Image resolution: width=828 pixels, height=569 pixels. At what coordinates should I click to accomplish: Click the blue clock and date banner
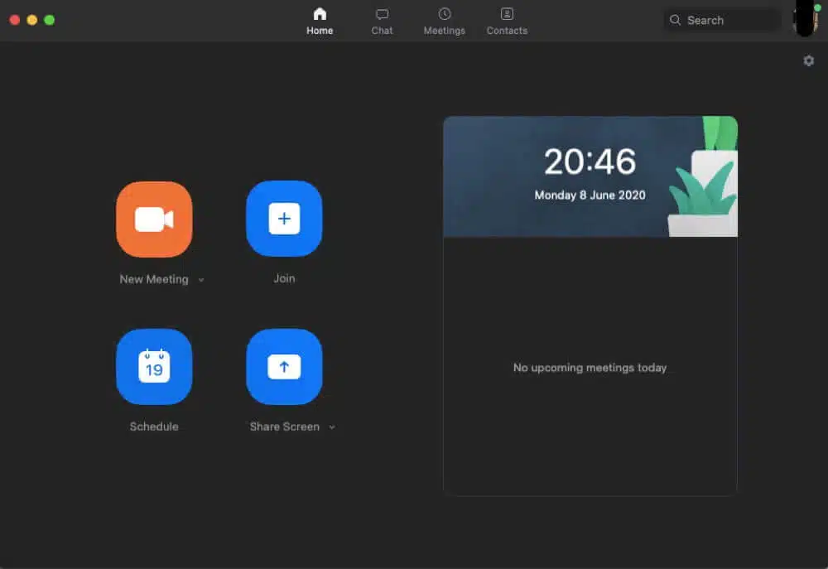click(x=590, y=176)
